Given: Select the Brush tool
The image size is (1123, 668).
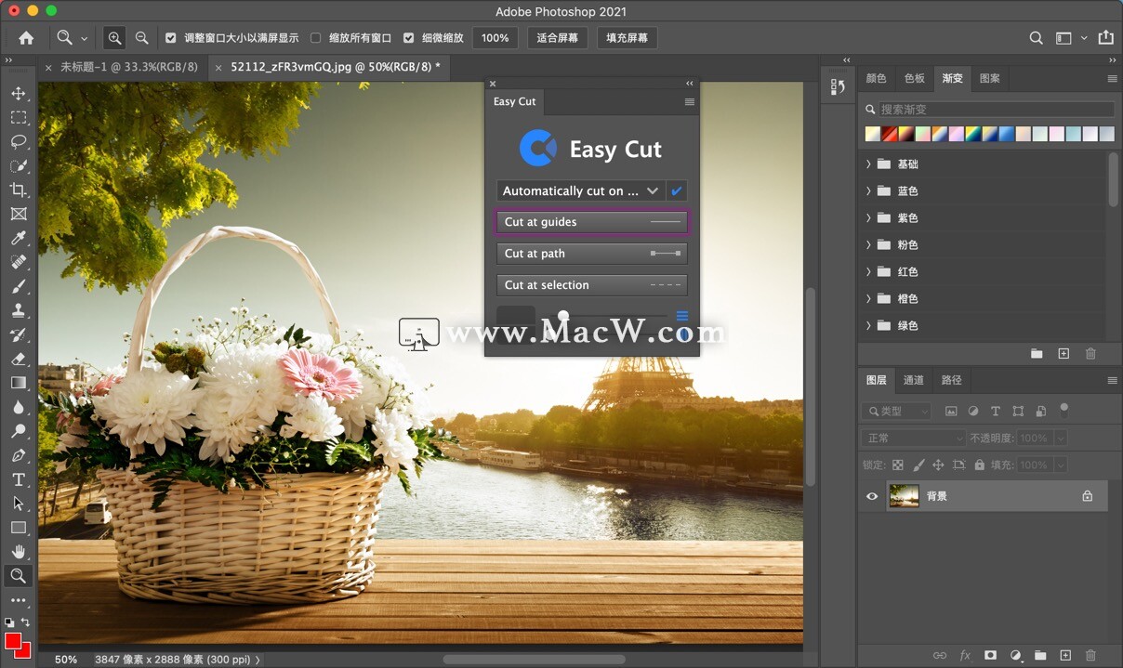Looking at the screenshot, I should pos(19,287).
